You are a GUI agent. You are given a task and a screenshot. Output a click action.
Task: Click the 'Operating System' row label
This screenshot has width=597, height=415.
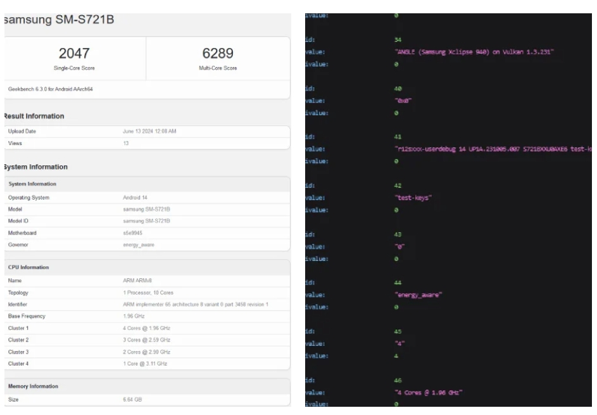pyautogui.click(x=28, y=198)
